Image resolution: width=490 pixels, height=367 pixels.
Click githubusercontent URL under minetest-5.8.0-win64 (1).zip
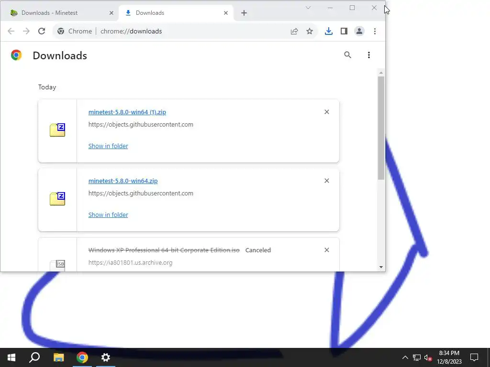click(141, 125)
